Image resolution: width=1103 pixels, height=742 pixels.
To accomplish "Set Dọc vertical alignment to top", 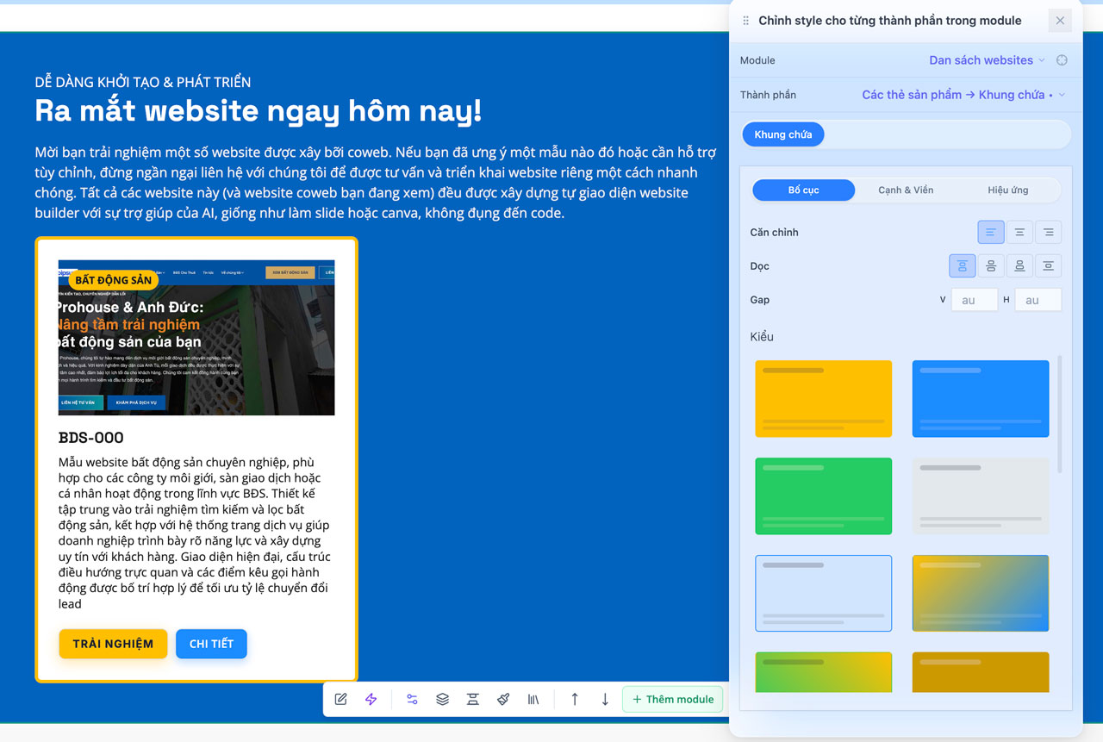I will click(963, 265).
